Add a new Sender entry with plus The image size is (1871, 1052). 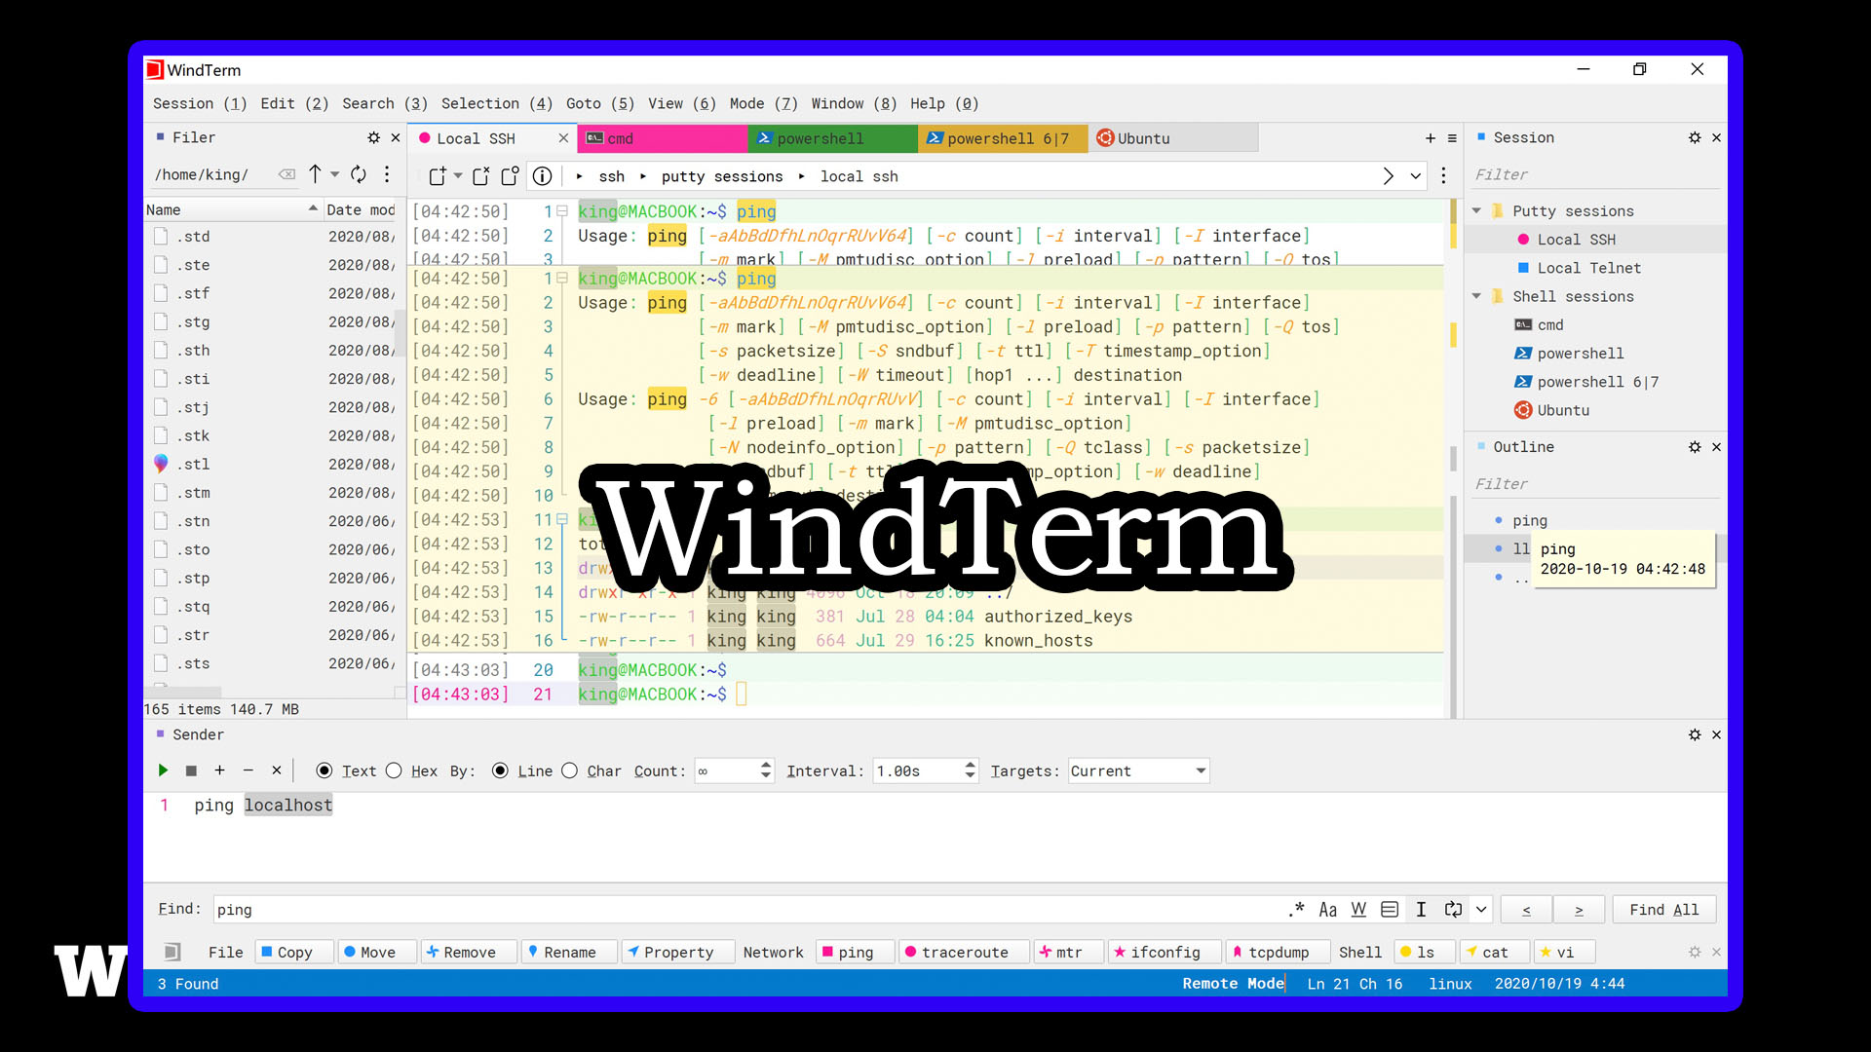219,770
